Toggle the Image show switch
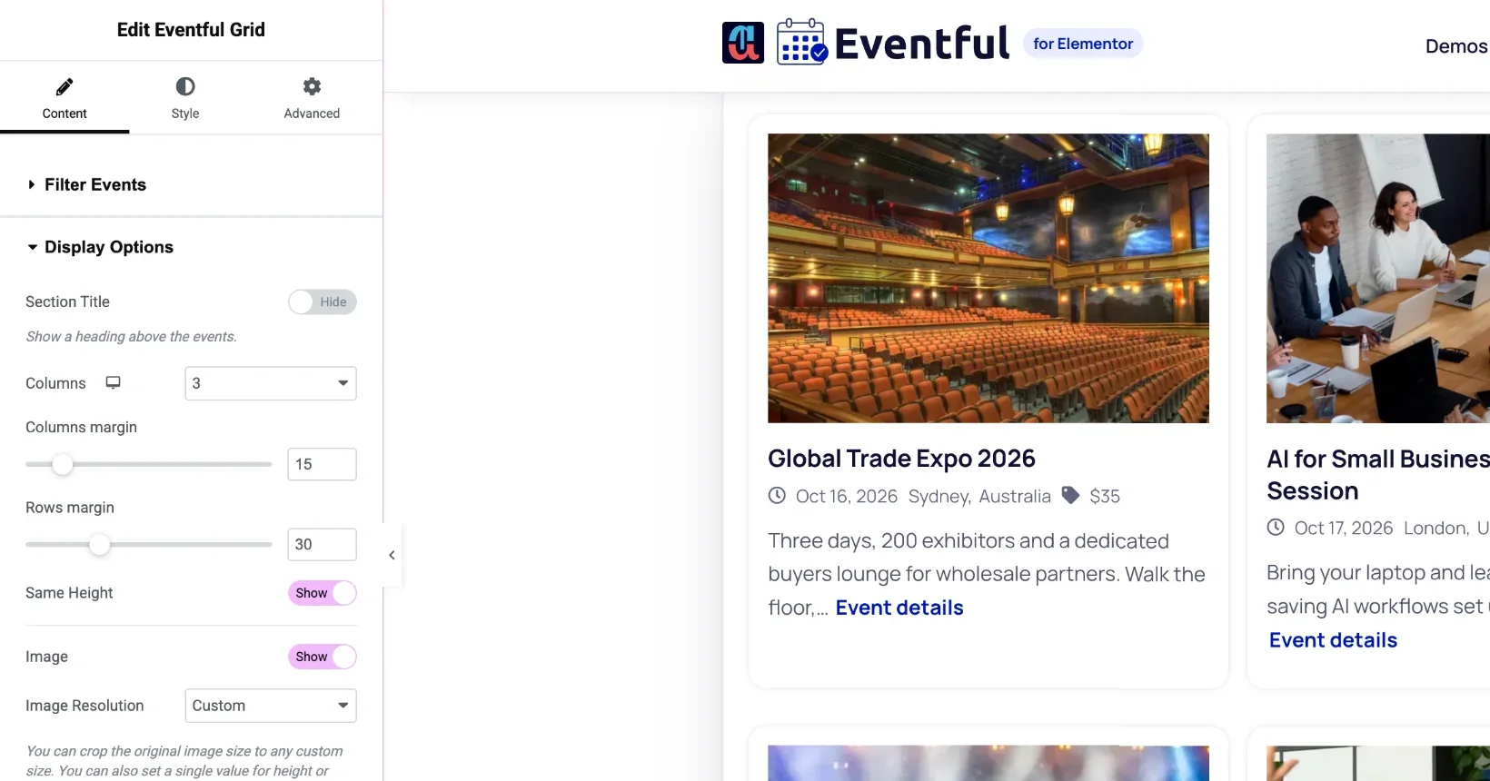1490x781 pixels. pyautogui.click(x=323, y=657)
